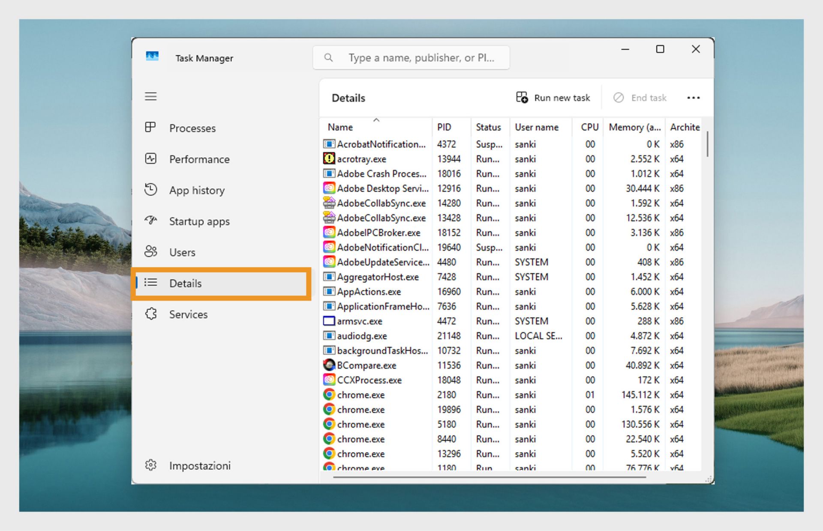Minimize the Task Manager window

click(x=625, y=49)
